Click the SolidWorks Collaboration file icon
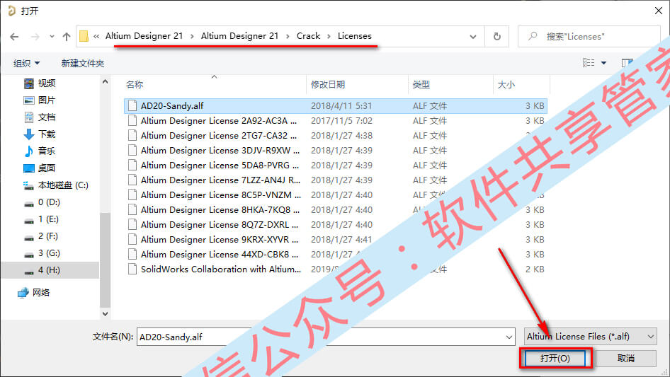 (132, 269)
